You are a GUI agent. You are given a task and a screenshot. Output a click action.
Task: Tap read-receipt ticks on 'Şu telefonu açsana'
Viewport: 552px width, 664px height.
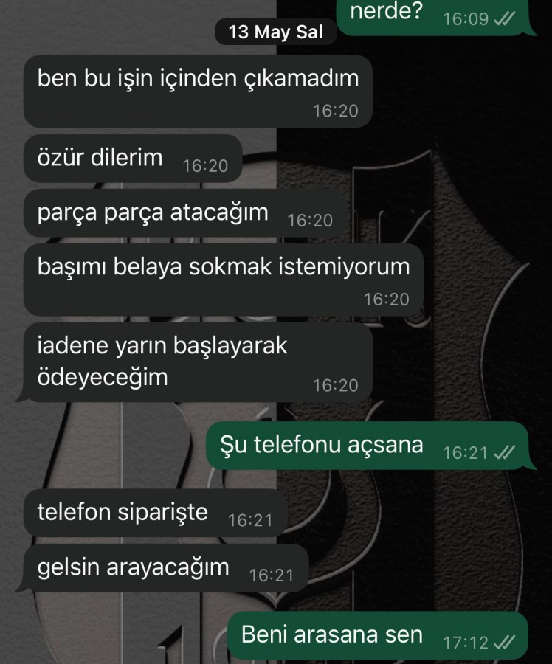click(x=505, y=453)
